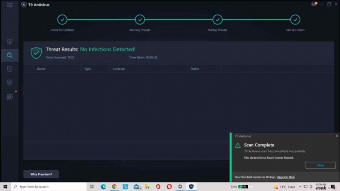Open Settings gear on taskbar
The height and width of the screenshot is (191, 340).
click(x=180, y=186)
